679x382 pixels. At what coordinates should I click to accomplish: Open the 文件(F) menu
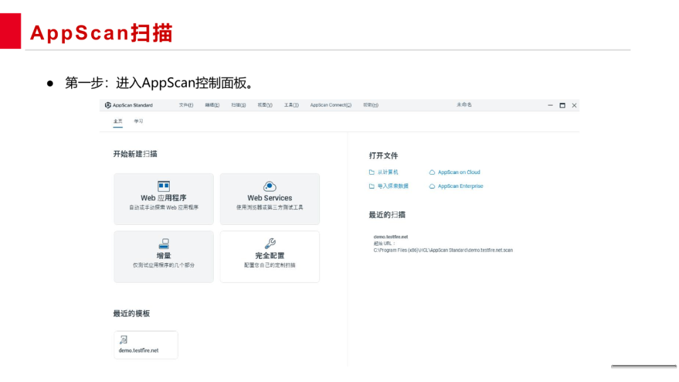(x=186, y=105)
